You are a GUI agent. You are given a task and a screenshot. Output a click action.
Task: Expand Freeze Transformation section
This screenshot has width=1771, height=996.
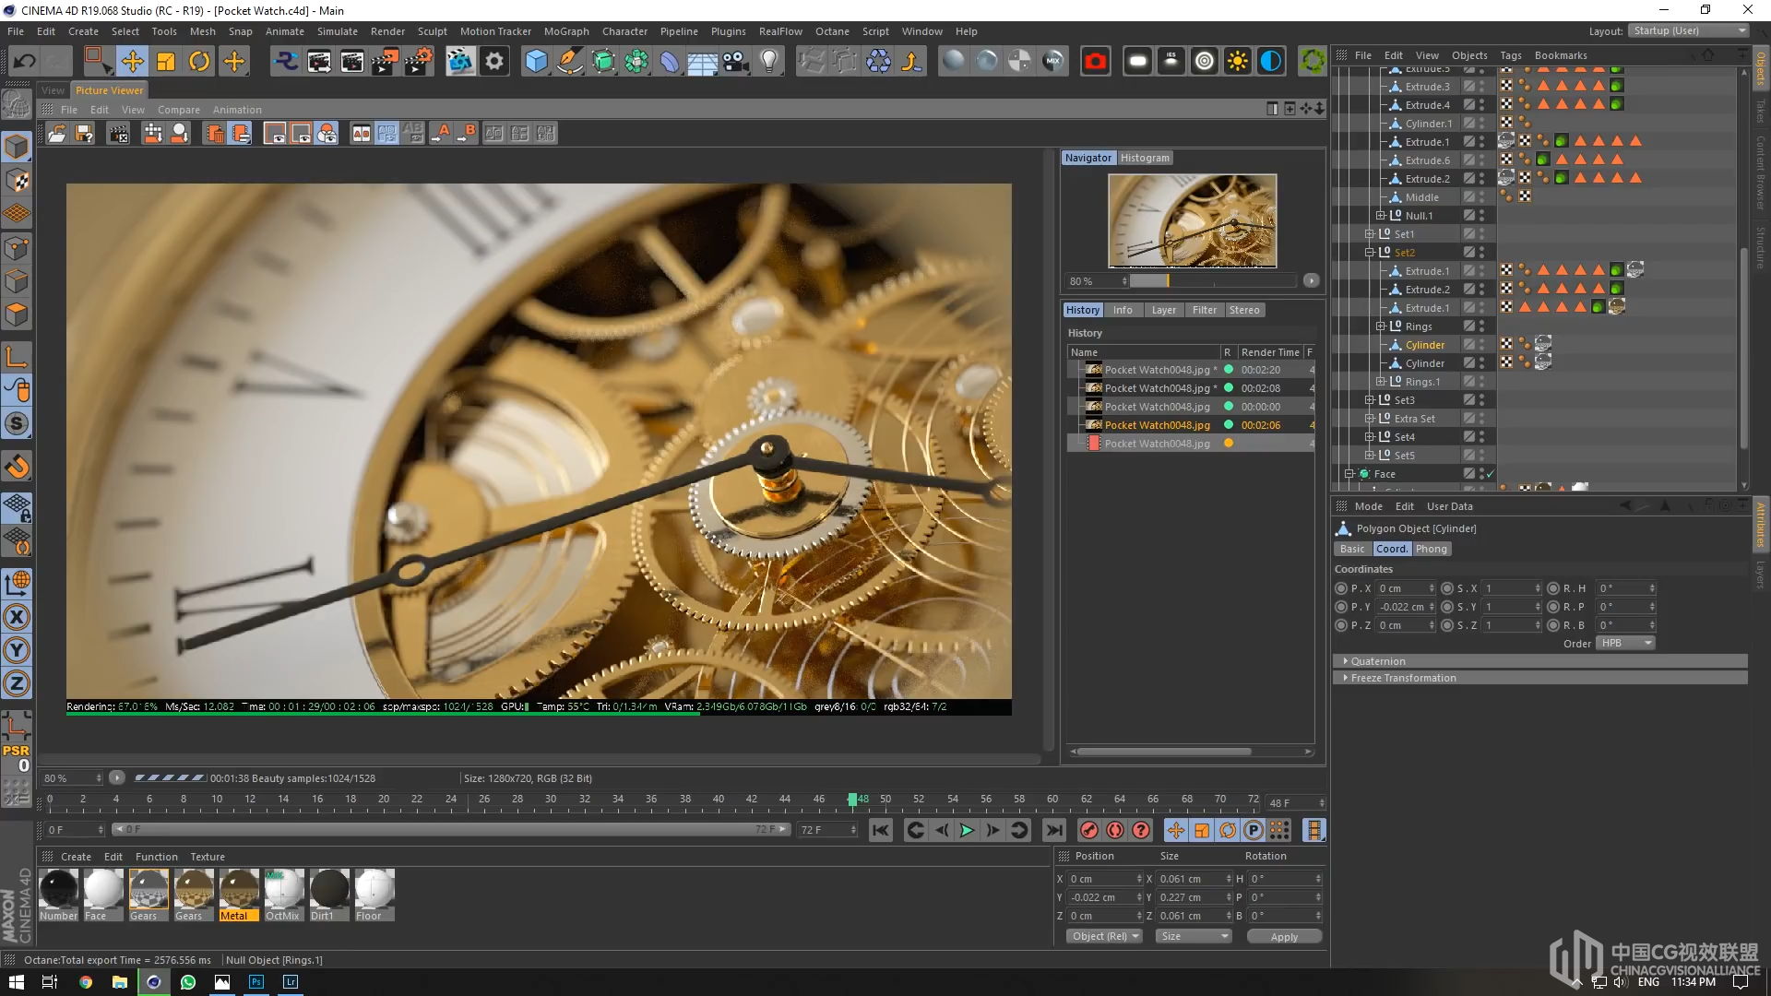click(1540, 678)
